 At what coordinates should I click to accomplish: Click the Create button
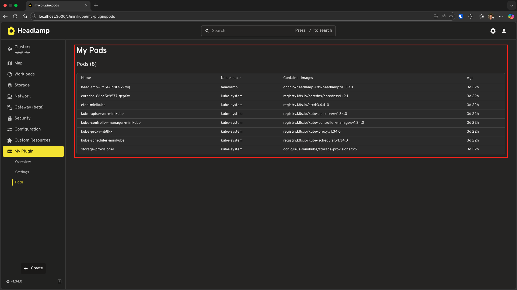tap(33, 268)
